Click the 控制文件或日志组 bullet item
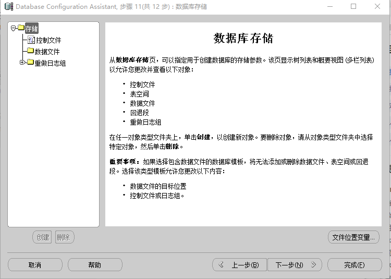This screenshot has height=279, width=391. tap(157, 196)
